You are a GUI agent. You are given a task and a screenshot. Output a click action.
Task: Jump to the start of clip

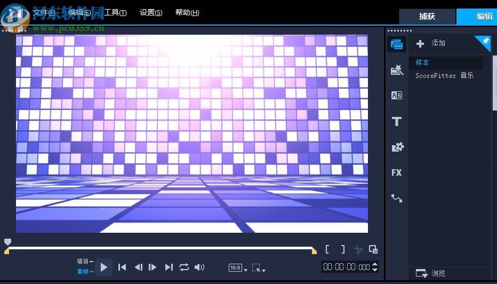point(122,267)
